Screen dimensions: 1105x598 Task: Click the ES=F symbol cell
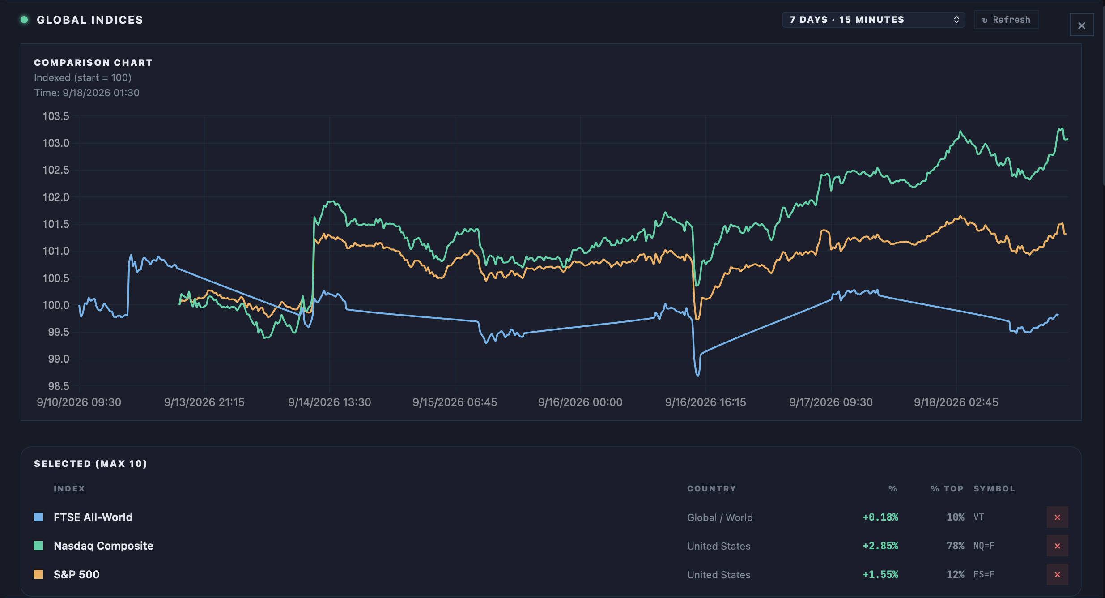pyautogui.click(x=984, y=575)
